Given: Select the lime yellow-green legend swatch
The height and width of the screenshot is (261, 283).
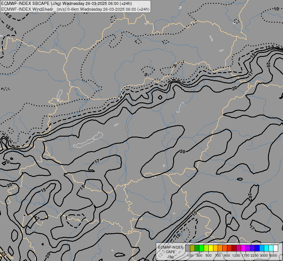Looking at the screenshot, I should (206, 248).
